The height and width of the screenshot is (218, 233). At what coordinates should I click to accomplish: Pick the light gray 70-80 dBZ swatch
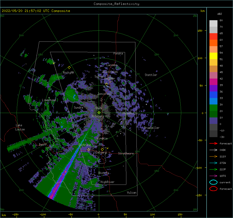click(x=213, y=24)
